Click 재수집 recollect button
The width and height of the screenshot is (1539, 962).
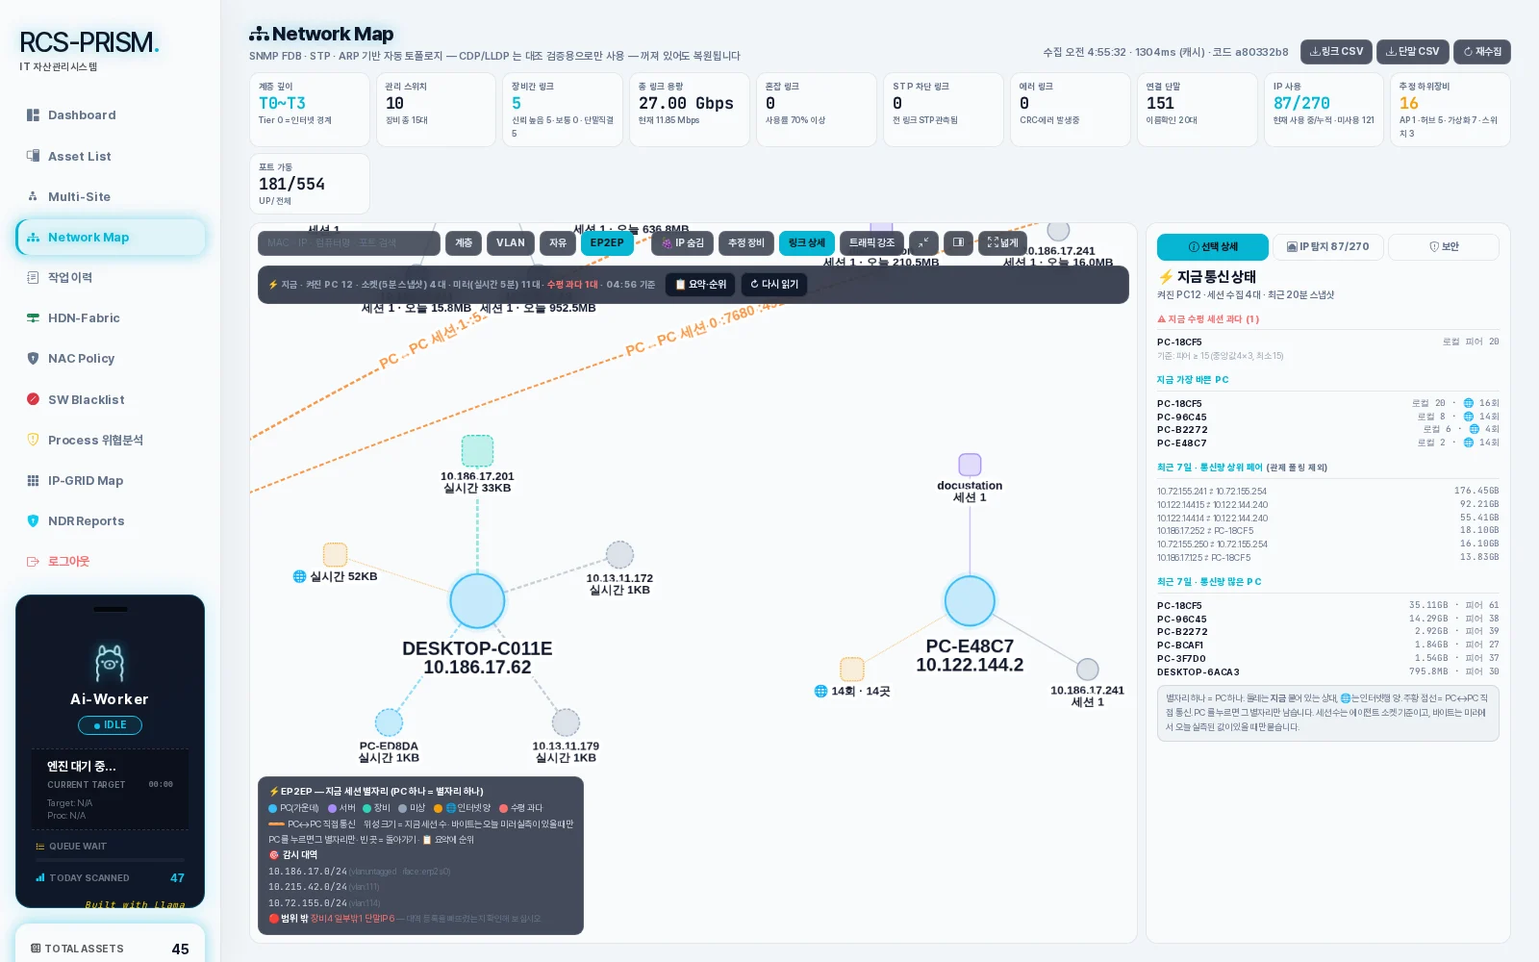point(1482,52)
